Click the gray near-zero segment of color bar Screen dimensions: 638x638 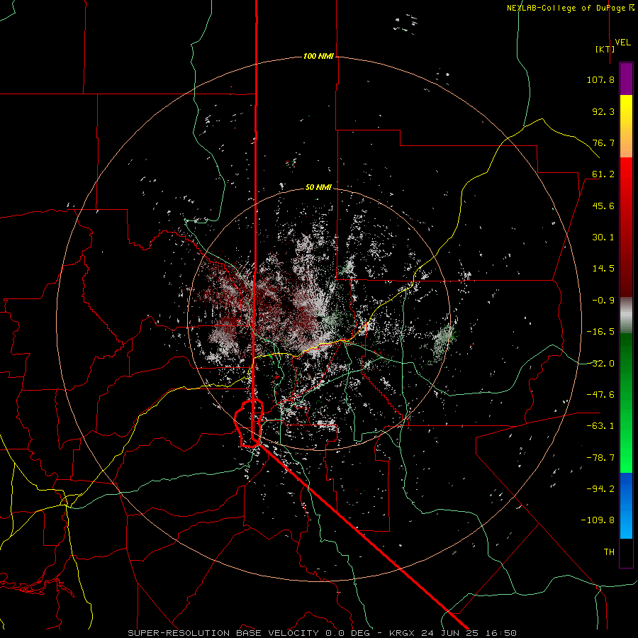[x=626, y=315]
